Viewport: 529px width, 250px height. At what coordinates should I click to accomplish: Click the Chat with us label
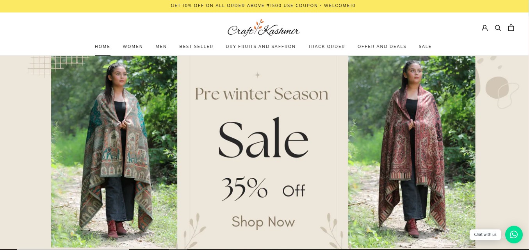(485, 234)
